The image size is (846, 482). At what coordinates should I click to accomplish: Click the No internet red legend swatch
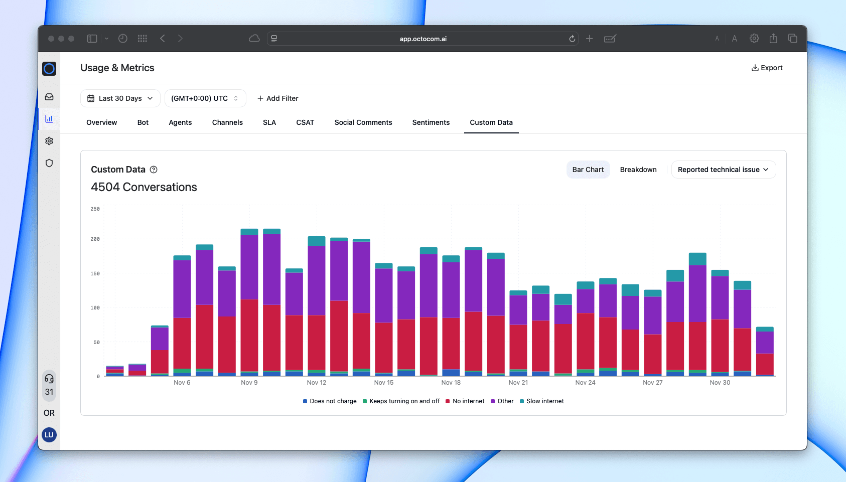[448, 401]
